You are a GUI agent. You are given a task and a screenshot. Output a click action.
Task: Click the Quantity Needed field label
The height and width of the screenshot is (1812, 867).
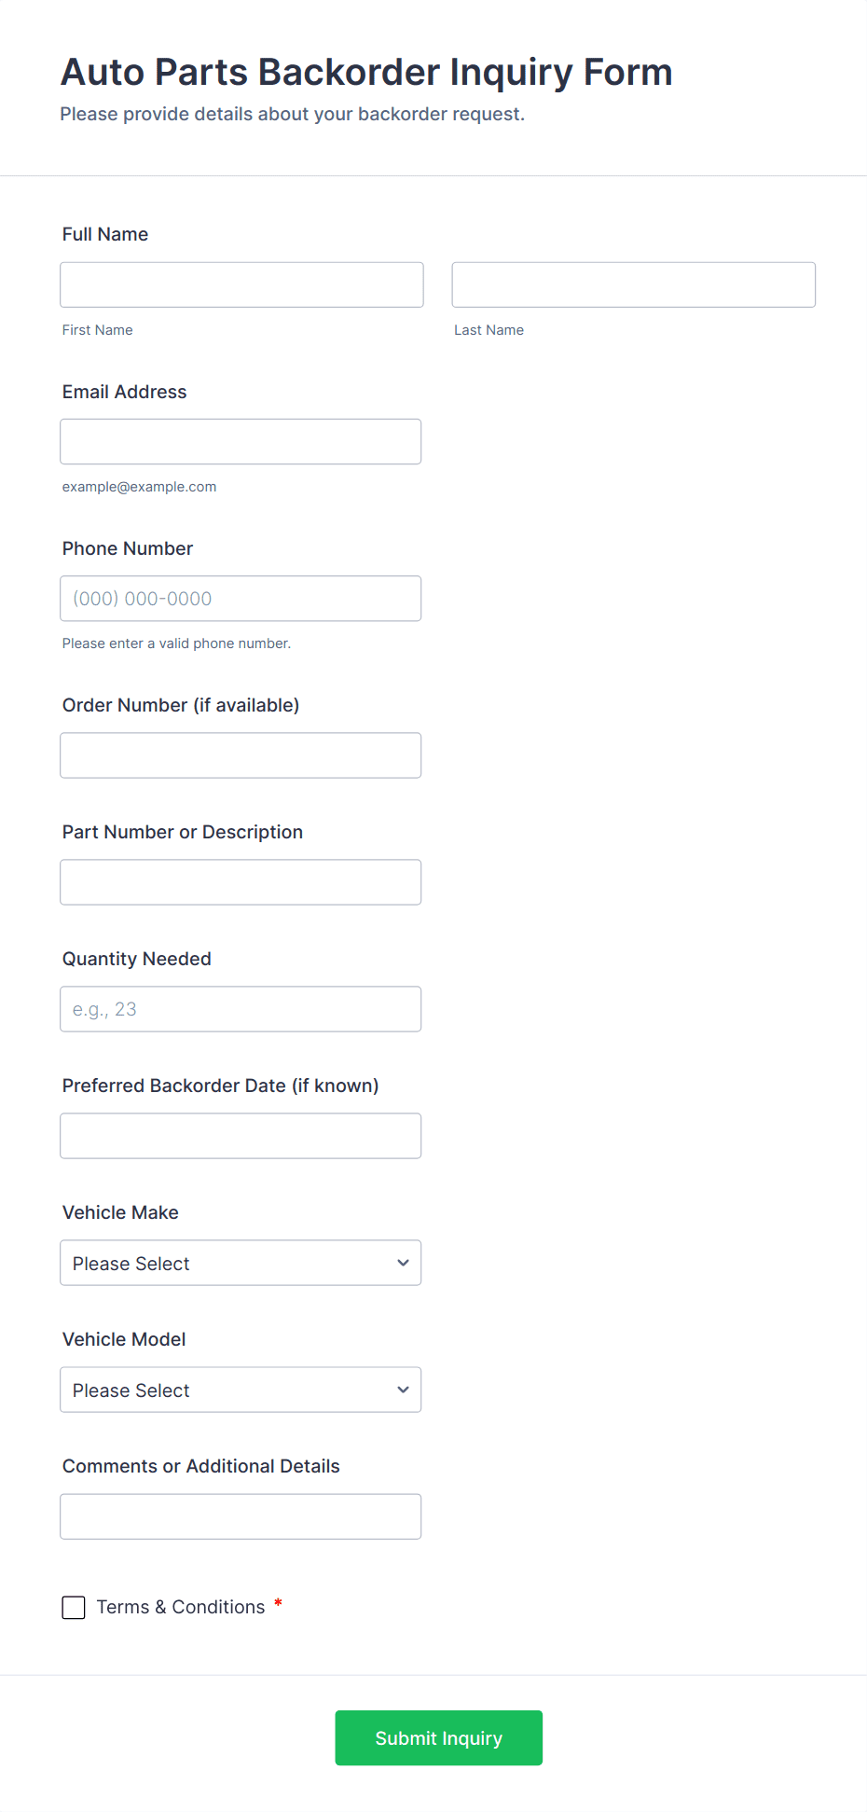click(137, 959)
